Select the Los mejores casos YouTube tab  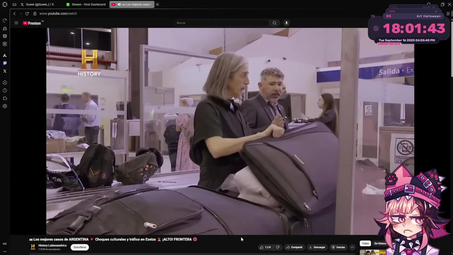coord(132,5)
